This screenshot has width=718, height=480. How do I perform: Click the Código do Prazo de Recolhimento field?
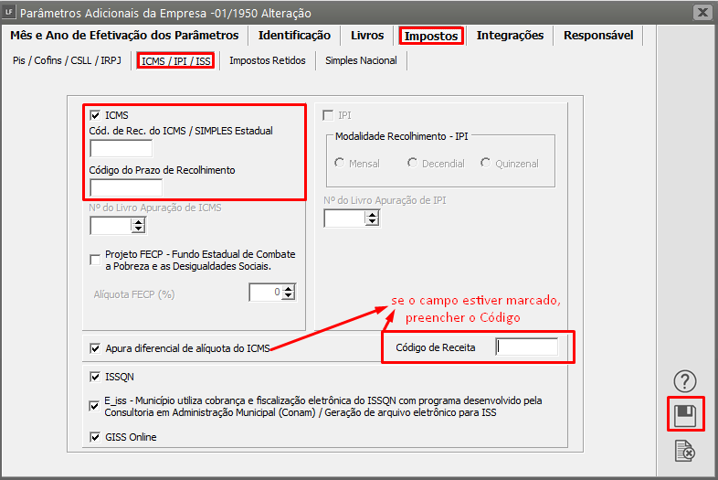[126, 188]
